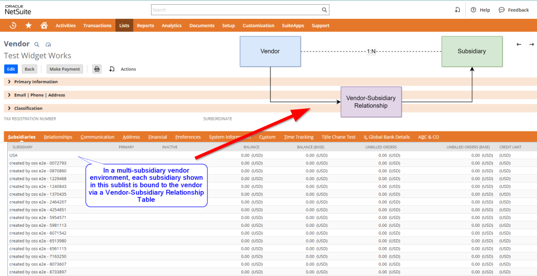The image size is (537, 276).
Task: Switch to the Communication subtab
Action: point(97,137)
